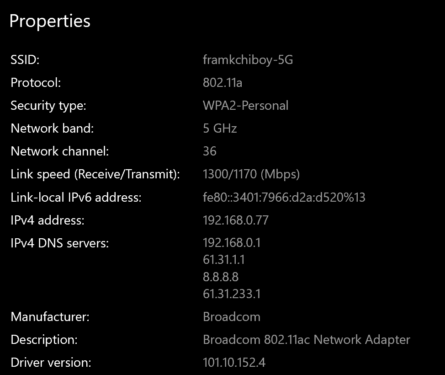Image resolution: width=445 pixels, height=375 pixels.
Task: Click the IPv4 address 192.168.0.77
Action: pyautogui.click(x=235, y=220)
